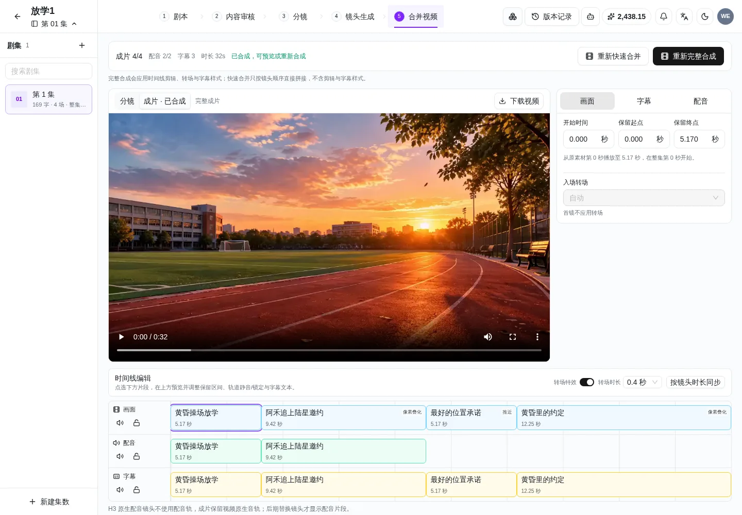The image size is (742, 515).
Task: Lock the 画面 track
Action: coord(137,423)
